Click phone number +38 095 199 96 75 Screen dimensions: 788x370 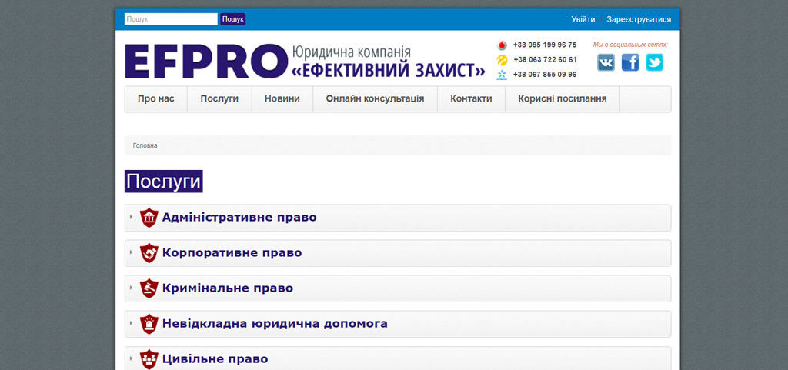tap(545, 45)
